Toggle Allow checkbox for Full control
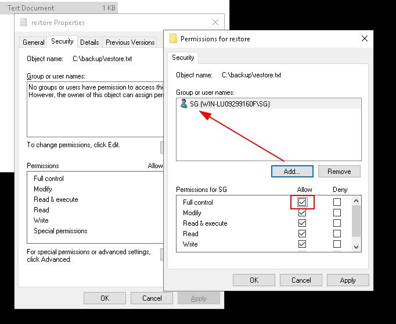 tap(302, 202)
